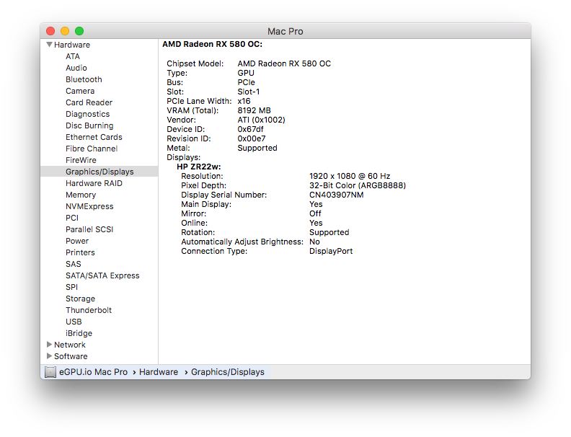Select NVMExpress in the sidebar
The width and height of the screenshot is (571, 437).
click(x=89, y=206)
